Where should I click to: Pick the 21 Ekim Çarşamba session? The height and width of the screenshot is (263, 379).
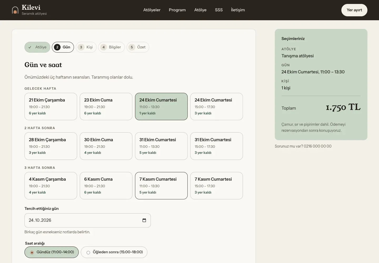pyautogui.click(x=51, y=107)
